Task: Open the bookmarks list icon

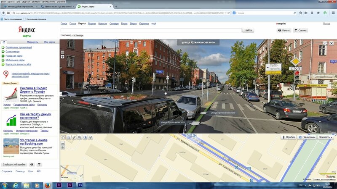Action: 306,13
